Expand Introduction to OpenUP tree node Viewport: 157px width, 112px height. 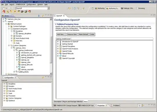pyautogui.click(x=58, y=41)
